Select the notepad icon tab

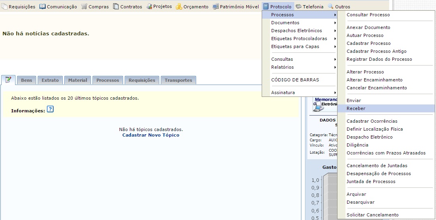pyautogui.click(x=8, y=80)
